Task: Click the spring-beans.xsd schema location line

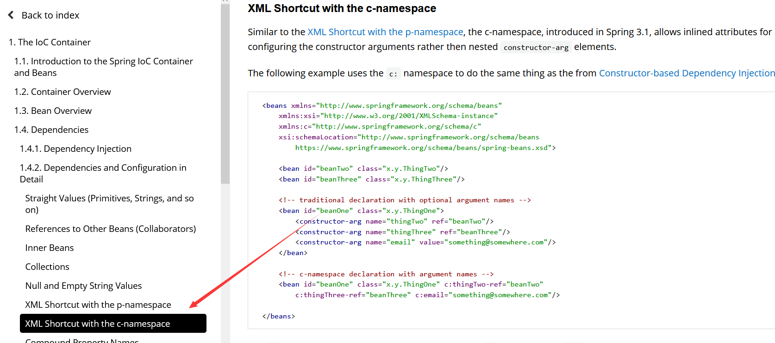Action: [x=425, y=148]
